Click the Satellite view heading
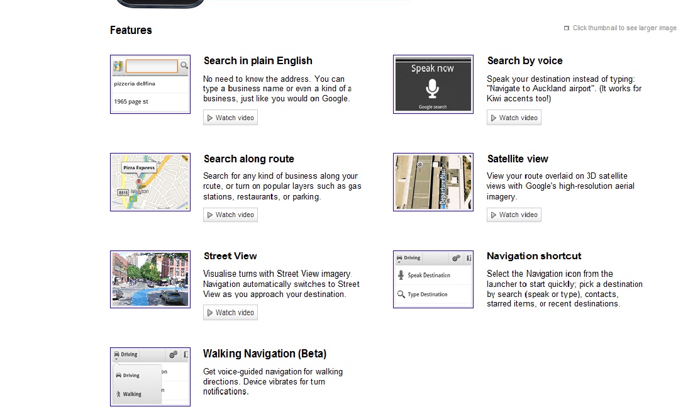 (518, 159)
